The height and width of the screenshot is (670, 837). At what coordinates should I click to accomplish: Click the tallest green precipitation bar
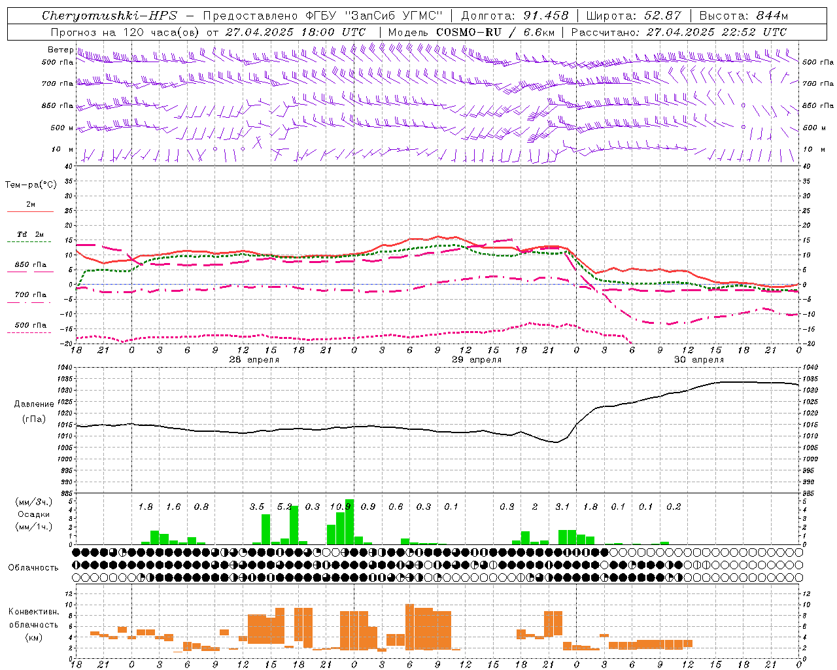coord(349,521)
